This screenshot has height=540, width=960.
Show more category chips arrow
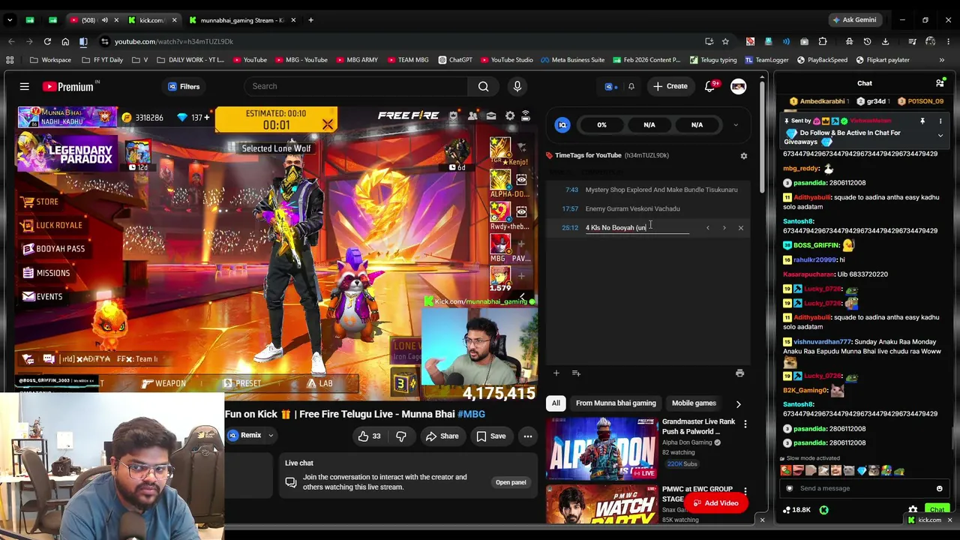[x=738, y=403]
